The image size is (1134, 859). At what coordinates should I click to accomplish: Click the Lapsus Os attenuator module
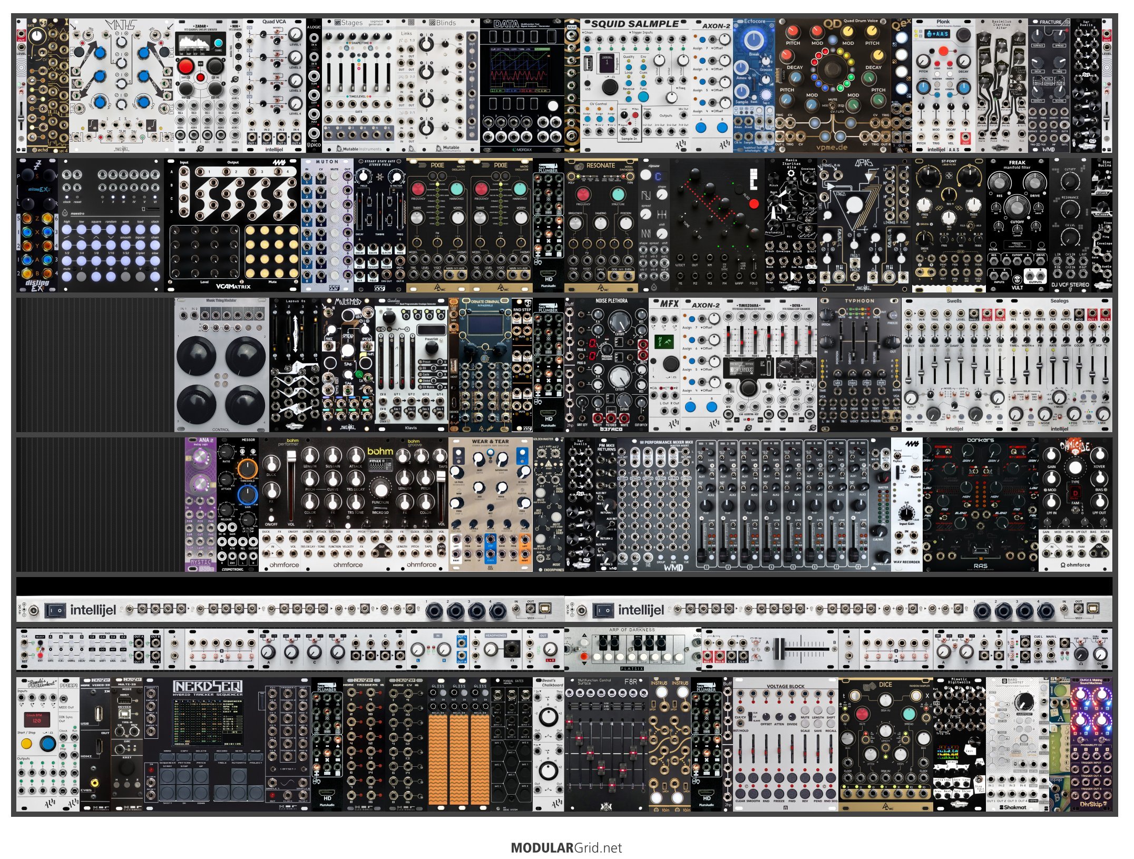pyautogui.click(x=295, y=365)
